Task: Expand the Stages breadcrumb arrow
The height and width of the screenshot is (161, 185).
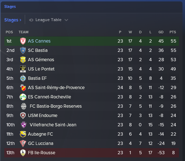Action: (x=20, y=20)
